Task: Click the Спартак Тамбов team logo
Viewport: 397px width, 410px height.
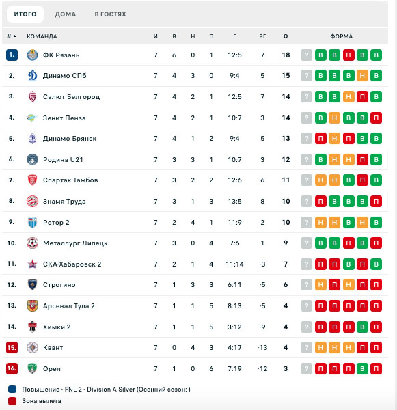Action: tap(32, 180)
